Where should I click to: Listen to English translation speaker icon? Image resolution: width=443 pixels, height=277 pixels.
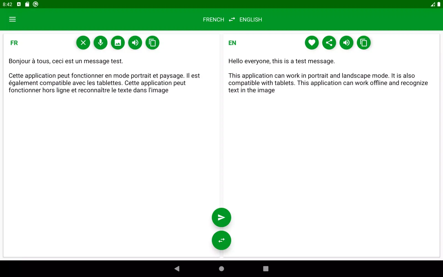point(346,43)
